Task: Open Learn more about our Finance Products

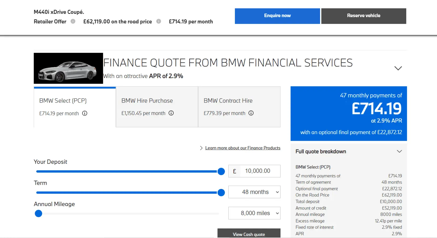Action: pyautogui.click(x=243, y=148)
